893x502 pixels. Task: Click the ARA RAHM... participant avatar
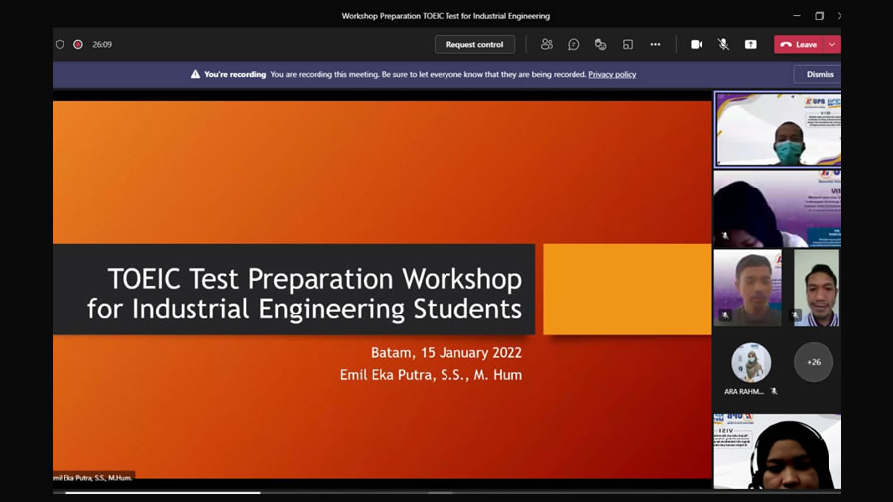[751, 362]
